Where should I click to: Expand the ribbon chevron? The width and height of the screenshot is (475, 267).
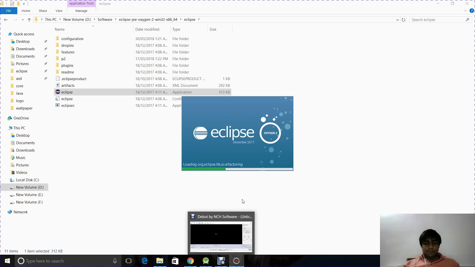[x=465, y=11]
